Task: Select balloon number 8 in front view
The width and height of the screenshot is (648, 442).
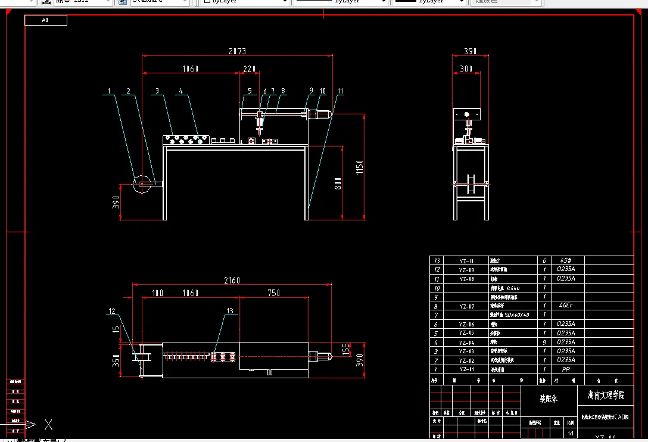Action: 283,91
